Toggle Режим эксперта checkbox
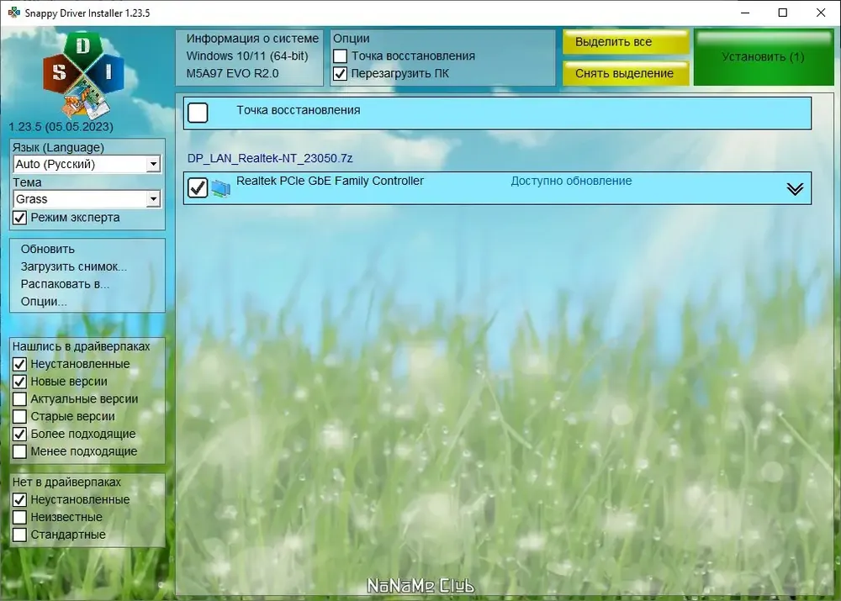 pos(20,218)
